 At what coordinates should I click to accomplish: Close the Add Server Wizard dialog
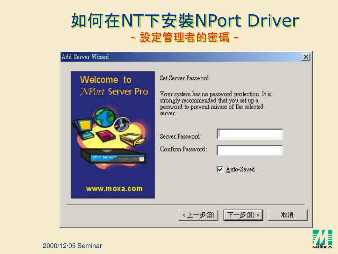pos(306,57)
